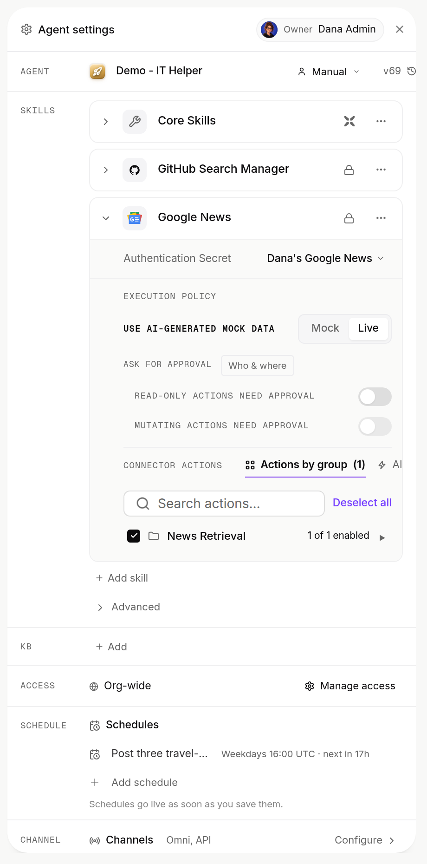Screen dimensions: 427x864
Task: Click the Google News logo icon
Action: point(135,218)
